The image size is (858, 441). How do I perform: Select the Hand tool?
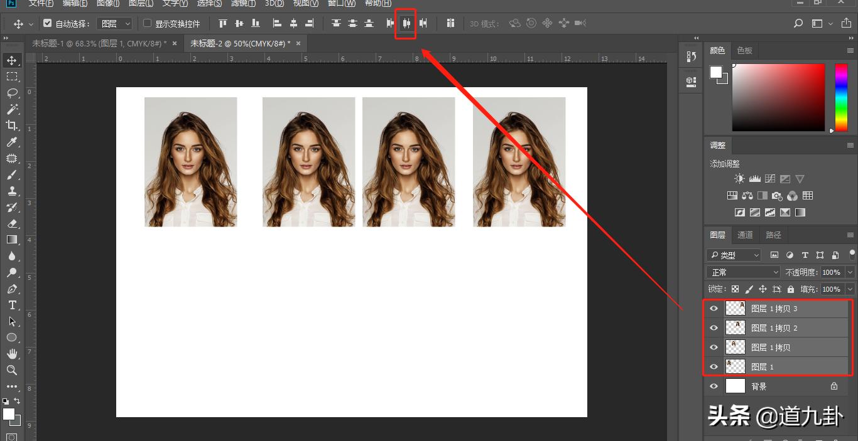point(12,354)
